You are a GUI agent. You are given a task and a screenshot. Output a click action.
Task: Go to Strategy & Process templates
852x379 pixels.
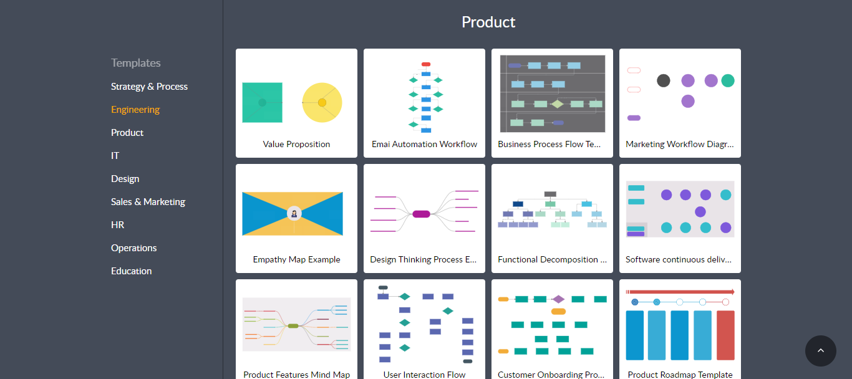149,87
